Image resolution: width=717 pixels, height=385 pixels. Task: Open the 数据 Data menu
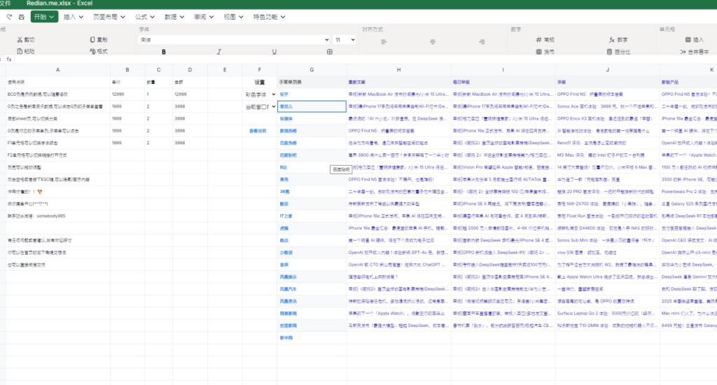174,17
